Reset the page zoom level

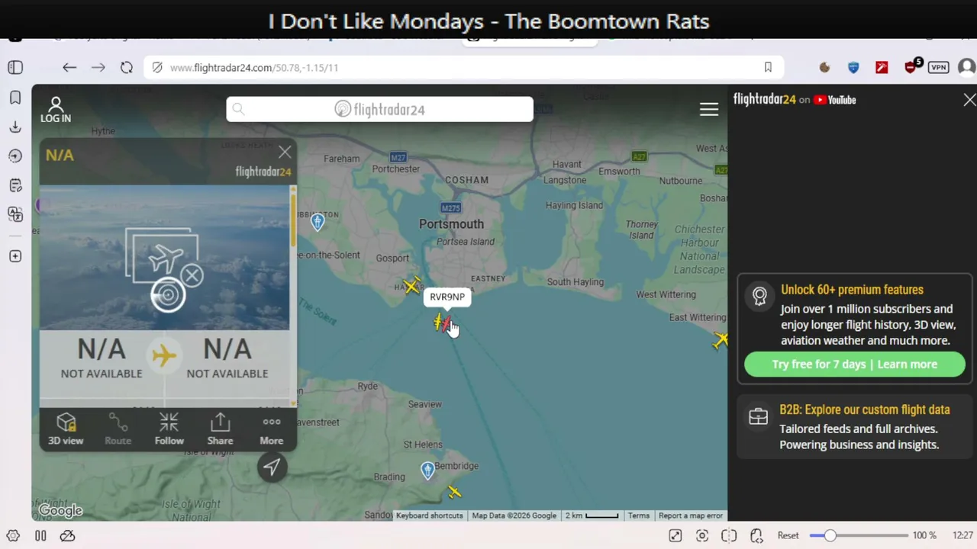[788, 535]
